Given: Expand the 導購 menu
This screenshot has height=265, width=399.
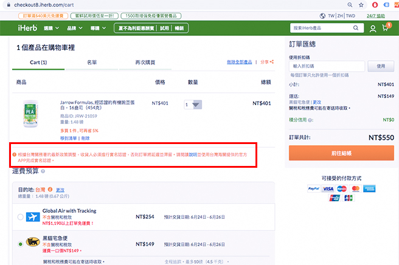Looking at the screenshot, I should (98, 28).
